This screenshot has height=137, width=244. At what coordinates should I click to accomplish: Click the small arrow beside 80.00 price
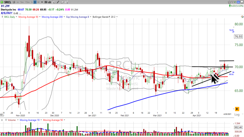[x=233, y=27]
